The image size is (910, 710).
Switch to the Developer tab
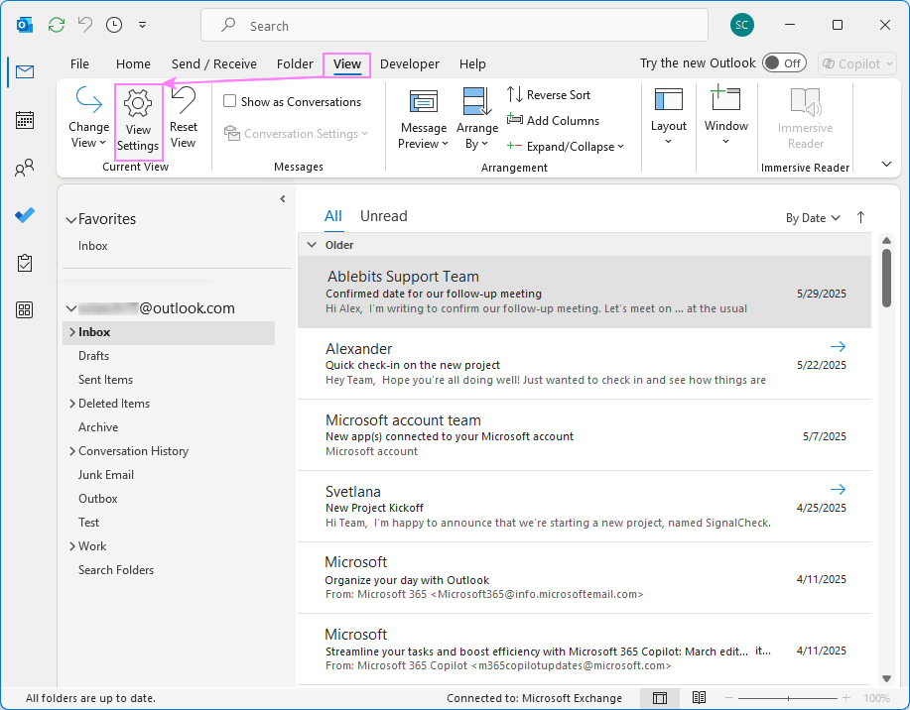[x=410, y=63]
